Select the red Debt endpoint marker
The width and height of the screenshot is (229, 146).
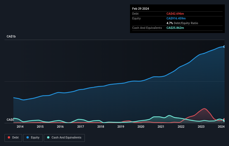tap(224, 119)
